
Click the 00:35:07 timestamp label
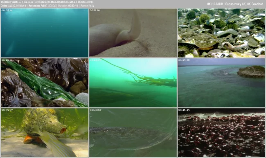[x=7, y=110]
